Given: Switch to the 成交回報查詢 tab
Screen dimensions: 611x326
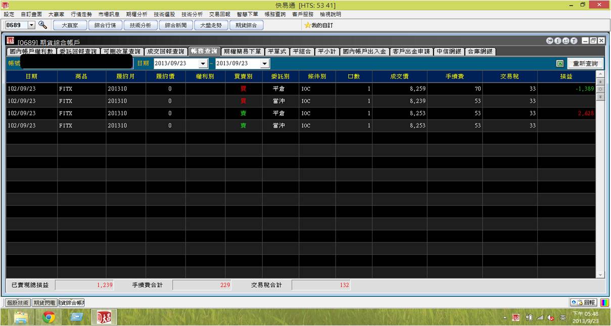Looking at the screenshot, I should [x=166, y=51].
